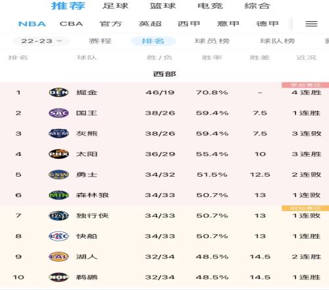Click the Lakers LAL logo
Viewport: 329px width, 290px height.
(x=59, y=256)
